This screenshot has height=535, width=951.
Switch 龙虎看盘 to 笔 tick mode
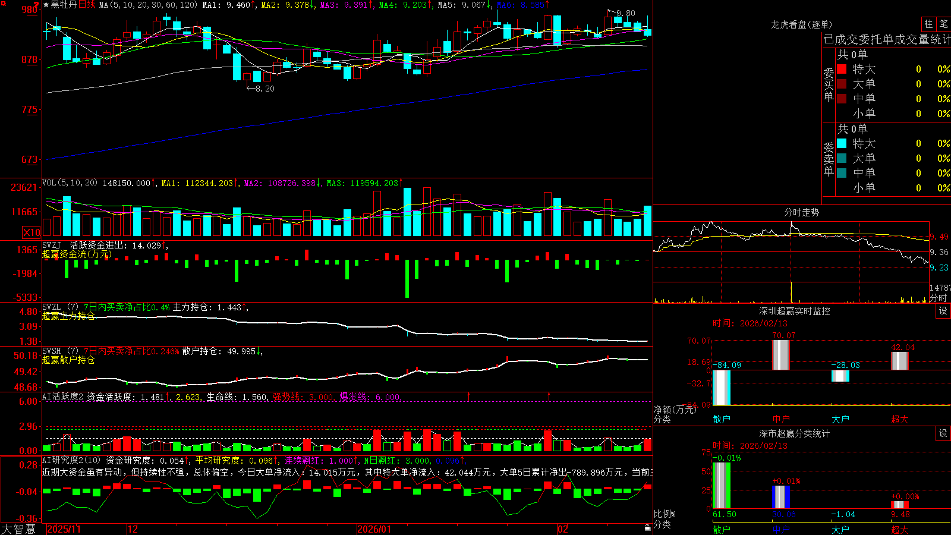(x=943, y=24)
